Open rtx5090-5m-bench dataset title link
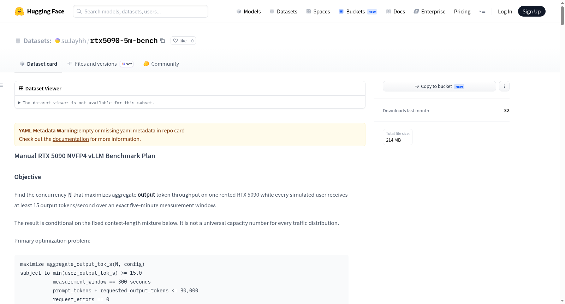The width and height of the screenshot is (565, 304). pos(124,41)
